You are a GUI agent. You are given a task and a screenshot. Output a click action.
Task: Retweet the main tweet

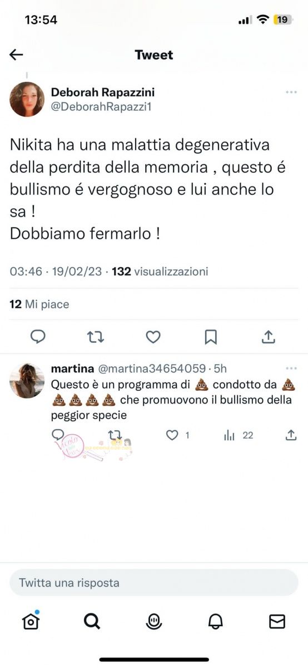coord(96,336)
